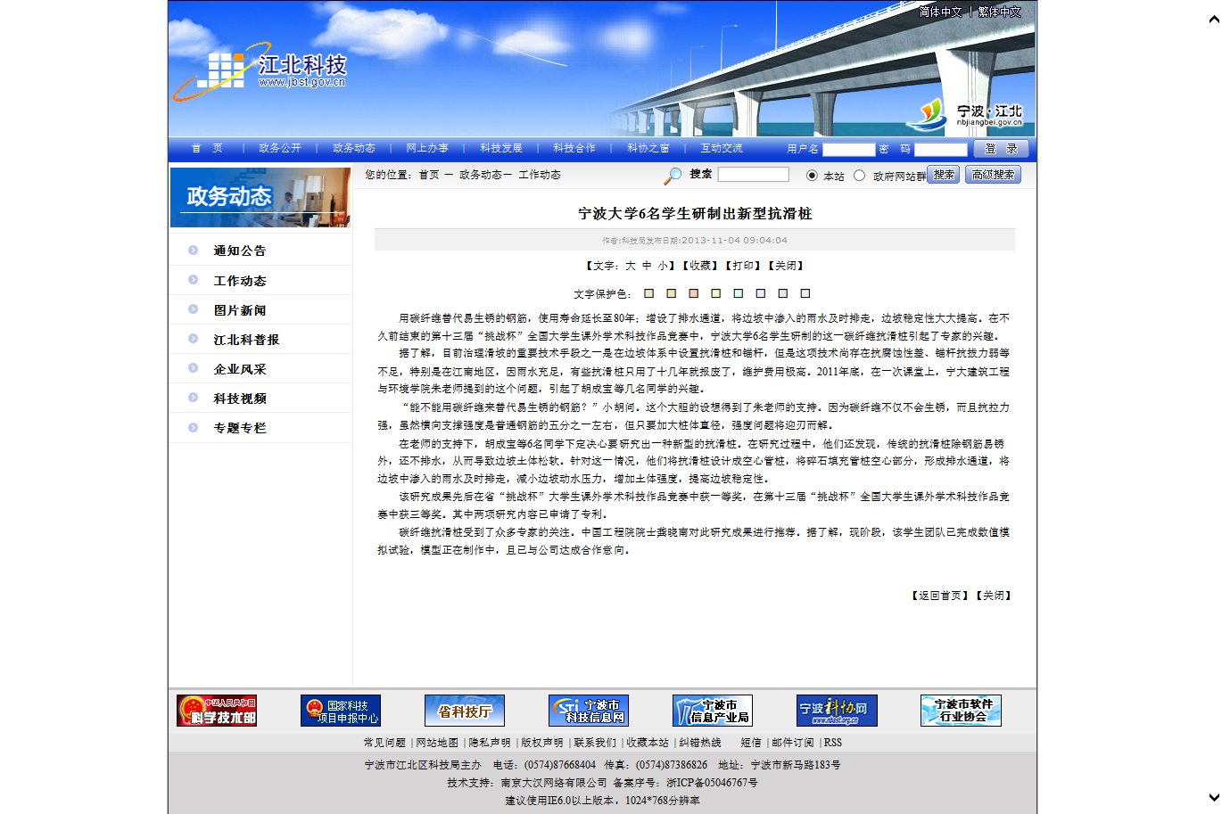
Task: Open the 科技发展 navigation menu
Action: pyautogui.click(x=501, y=149)
